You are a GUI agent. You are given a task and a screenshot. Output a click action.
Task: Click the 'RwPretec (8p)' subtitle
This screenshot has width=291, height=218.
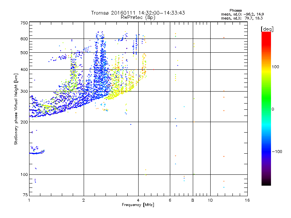click(138, 17)
